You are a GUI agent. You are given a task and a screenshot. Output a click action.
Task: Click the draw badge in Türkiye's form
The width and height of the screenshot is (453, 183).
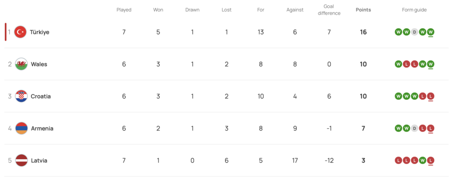415,32
